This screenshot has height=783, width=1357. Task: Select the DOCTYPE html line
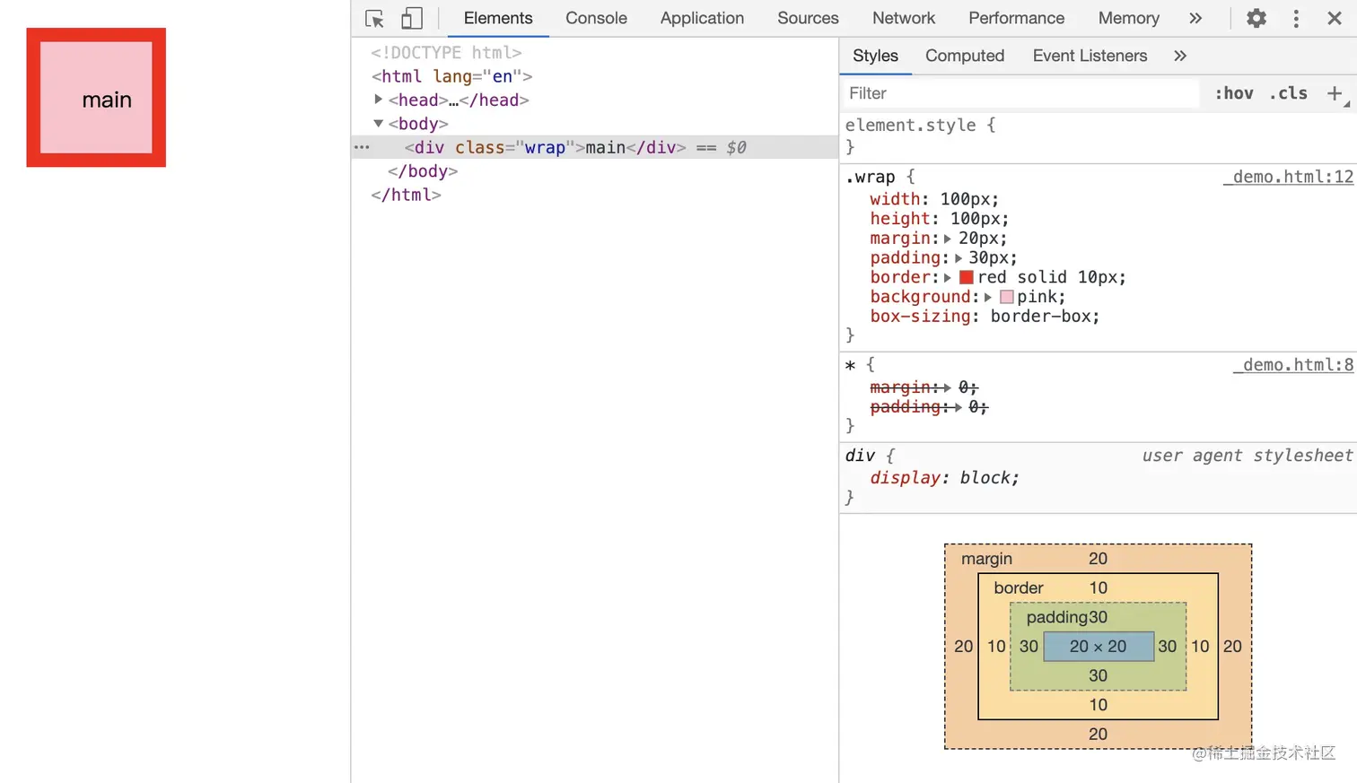(x=446, y=53)
